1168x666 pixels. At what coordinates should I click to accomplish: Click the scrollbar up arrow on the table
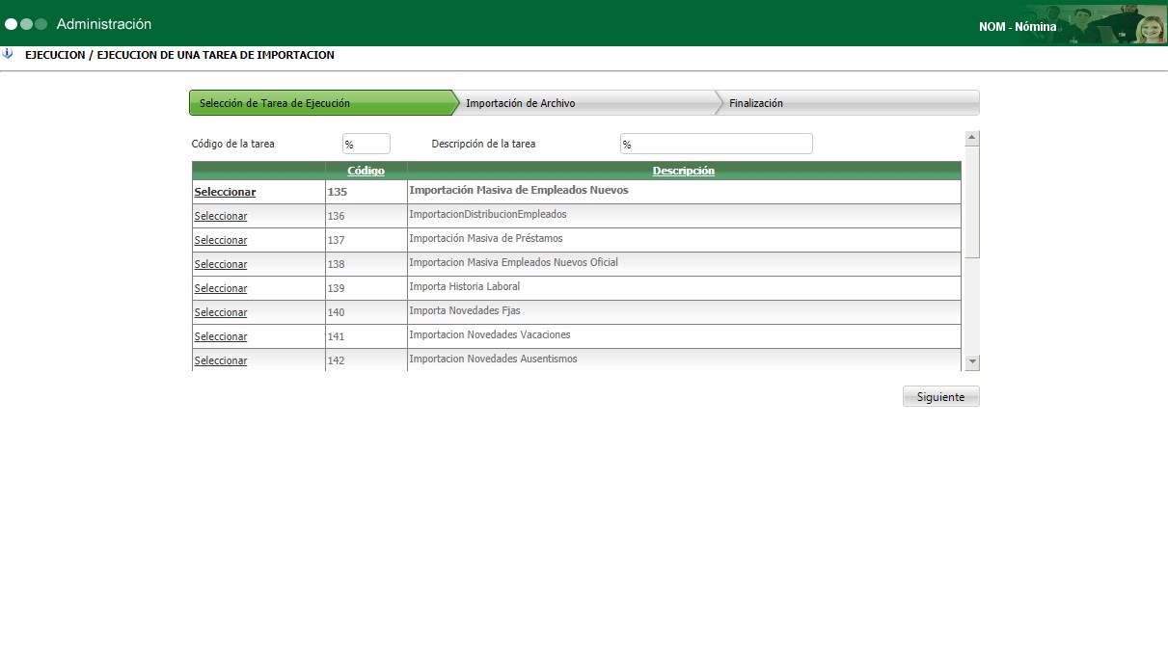coord(971,135)
